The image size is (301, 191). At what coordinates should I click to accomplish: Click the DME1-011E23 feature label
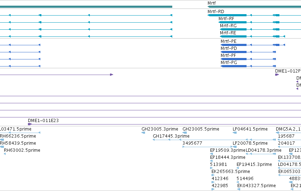(44, 121)
